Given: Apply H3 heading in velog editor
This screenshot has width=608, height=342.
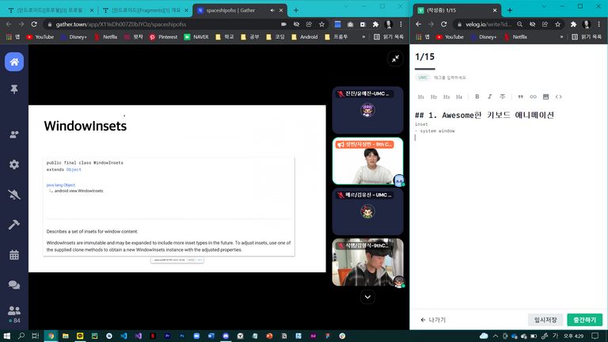Looking at the screenshot, I should (x=446, y=97).
